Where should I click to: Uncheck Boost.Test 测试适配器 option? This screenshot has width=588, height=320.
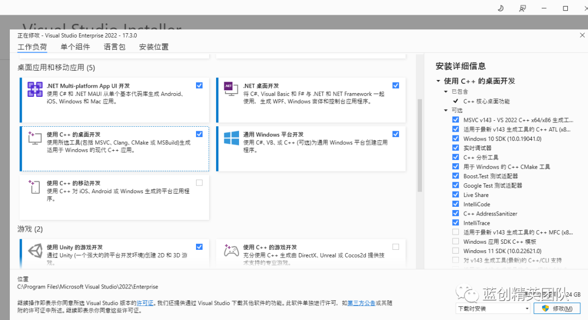tap(456, 176)
